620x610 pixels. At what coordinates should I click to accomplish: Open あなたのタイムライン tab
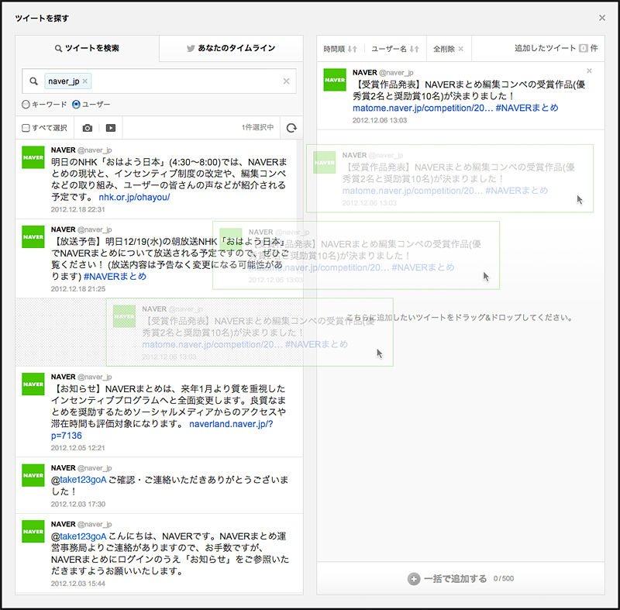pyautogui.click(x=231, y=48)
